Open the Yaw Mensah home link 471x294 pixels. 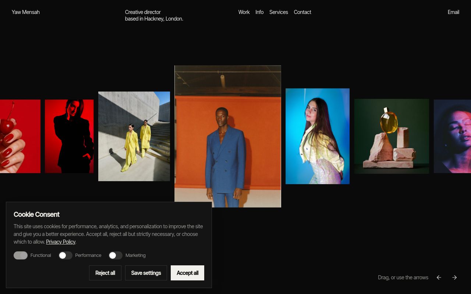pos(26,12)
